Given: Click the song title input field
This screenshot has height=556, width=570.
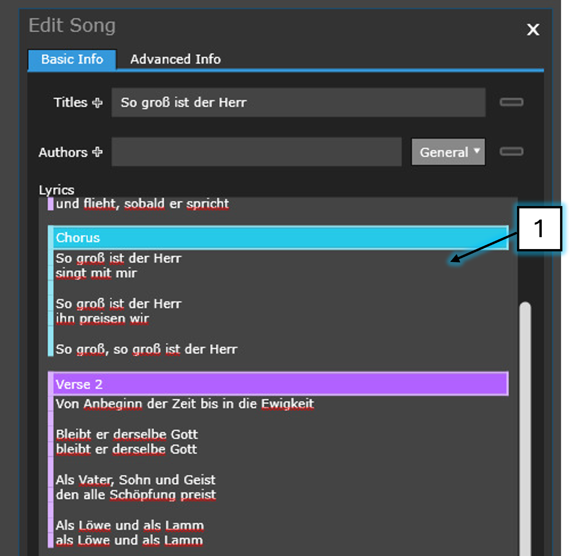Looking at the screenshot, I should point(298,103).
